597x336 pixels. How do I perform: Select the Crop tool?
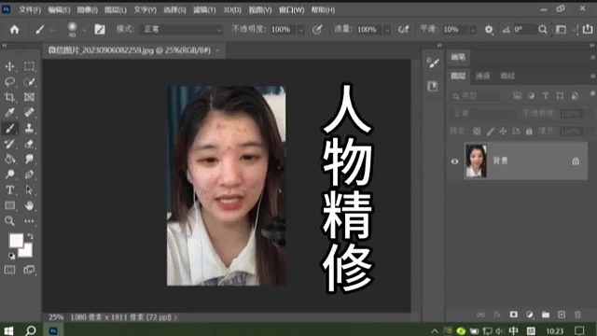(9, 97)
